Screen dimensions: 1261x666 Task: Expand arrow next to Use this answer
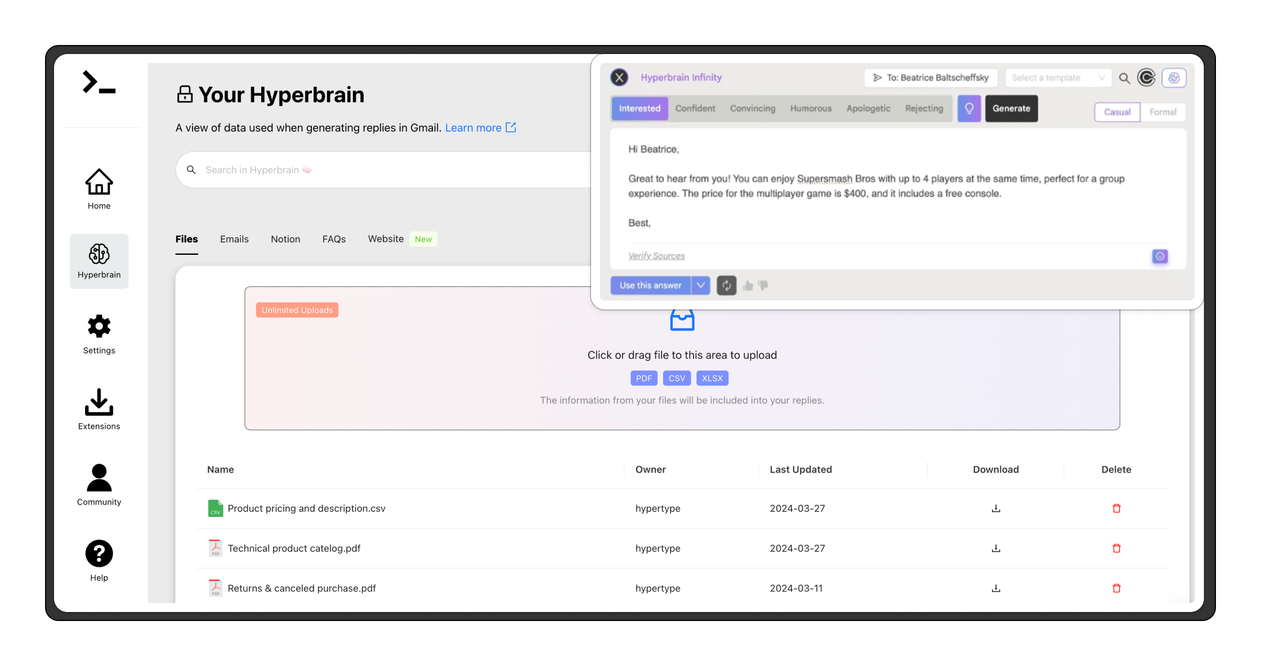point(701,286)
